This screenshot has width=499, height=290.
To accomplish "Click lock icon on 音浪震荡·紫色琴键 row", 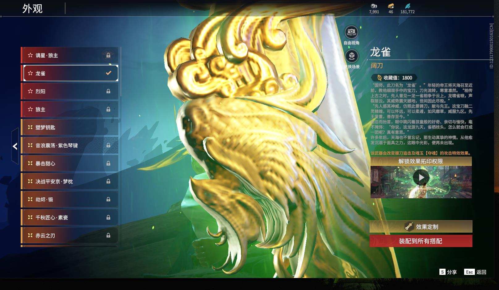I will 108,145.
